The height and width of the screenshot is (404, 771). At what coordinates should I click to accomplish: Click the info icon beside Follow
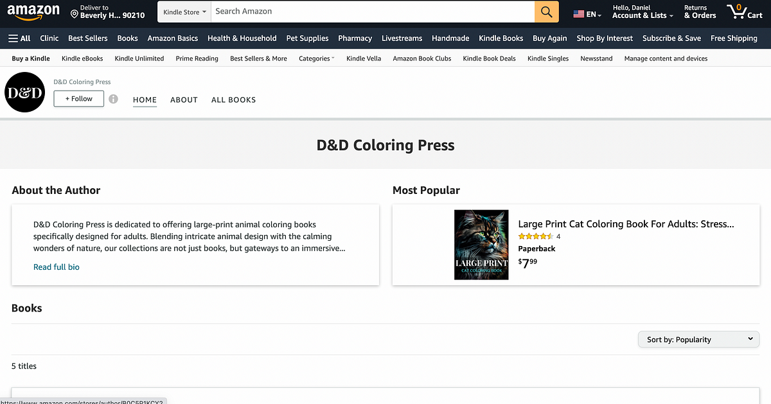[113, 99]
